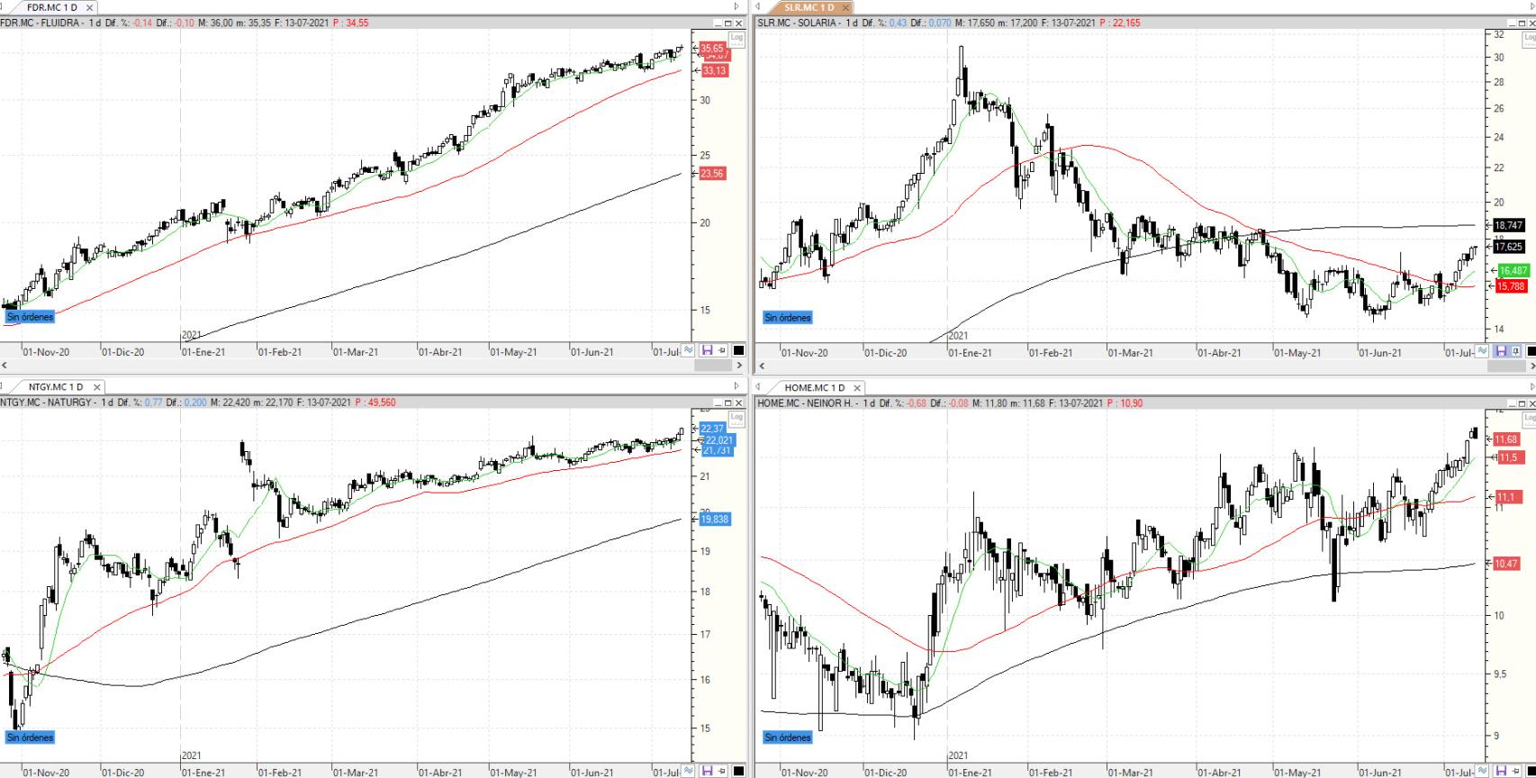Switch to the SLR.MC 1 D tab
1536x778 pixels.
pos(808,7)
